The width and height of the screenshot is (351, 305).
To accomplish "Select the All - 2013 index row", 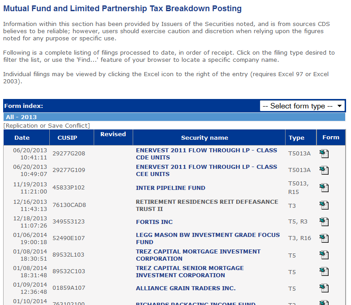I will click(x=174, y=117).
